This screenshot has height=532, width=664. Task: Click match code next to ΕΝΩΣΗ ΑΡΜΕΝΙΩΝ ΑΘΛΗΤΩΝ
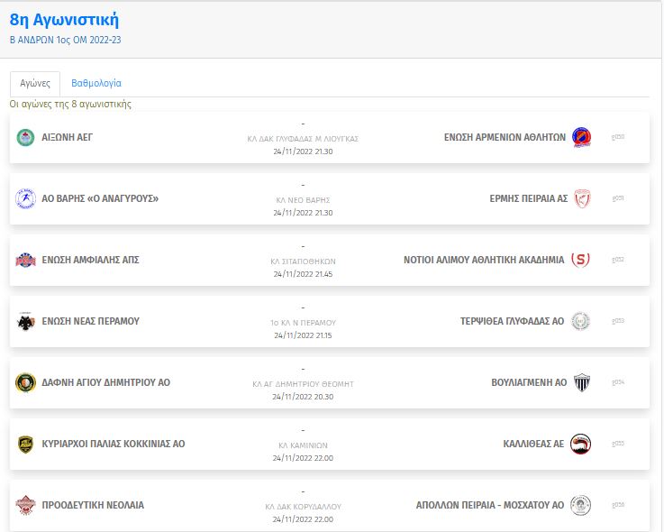[x=618, y=137]
